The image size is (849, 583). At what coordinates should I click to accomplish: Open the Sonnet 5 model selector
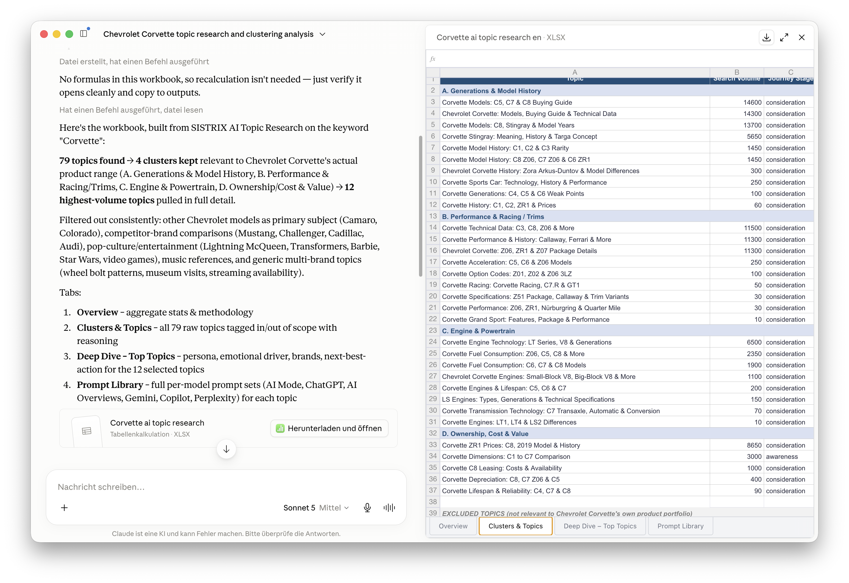click(x=316, y=508)
